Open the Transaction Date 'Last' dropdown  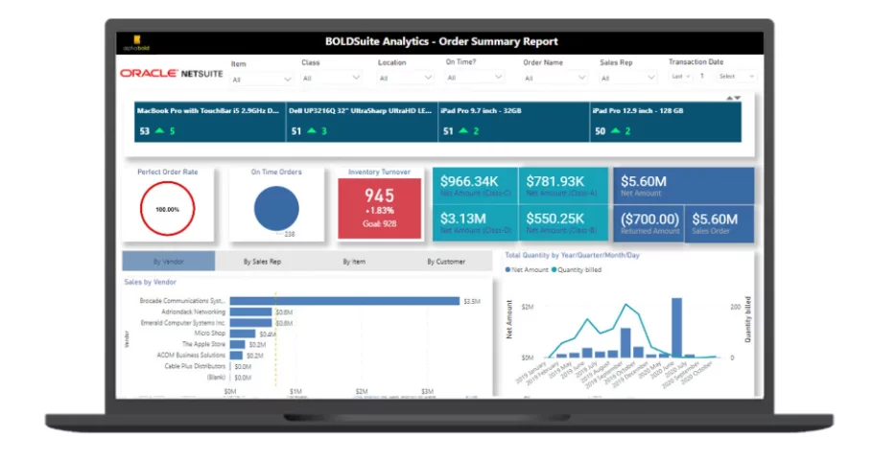[680, 76]
